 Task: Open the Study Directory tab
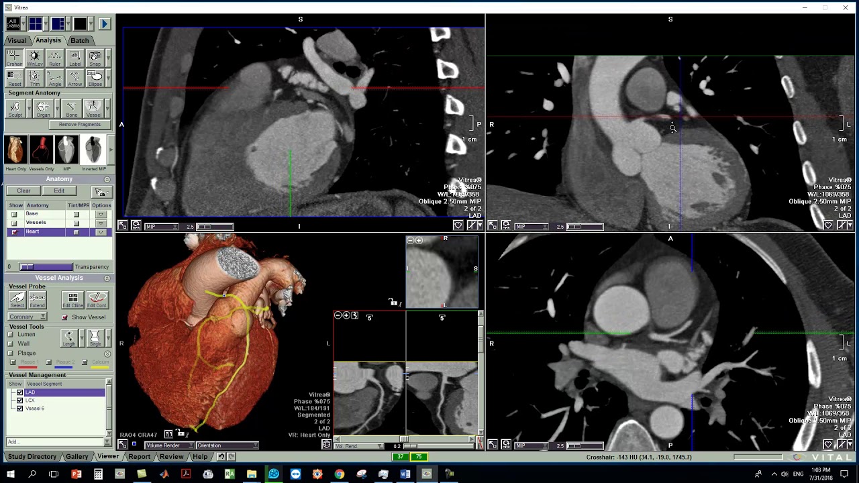(32, 457)
